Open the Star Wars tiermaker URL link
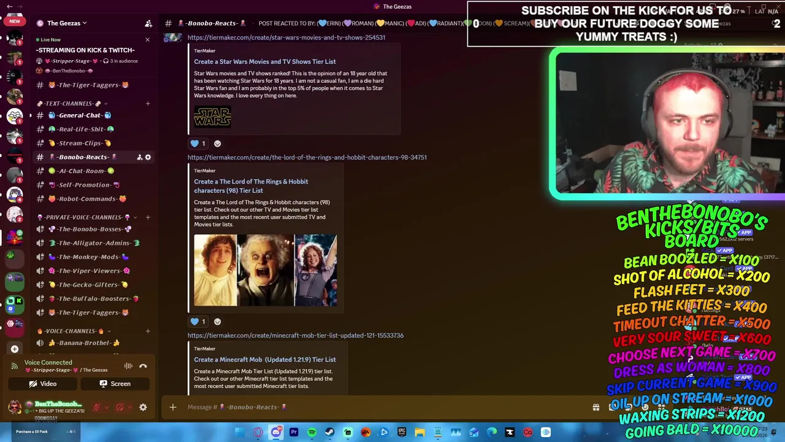The height and width of the screenshot is (442, 785). pos(286,37)
